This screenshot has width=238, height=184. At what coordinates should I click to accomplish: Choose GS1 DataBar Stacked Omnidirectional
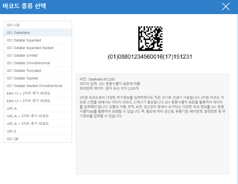[38, 86]
